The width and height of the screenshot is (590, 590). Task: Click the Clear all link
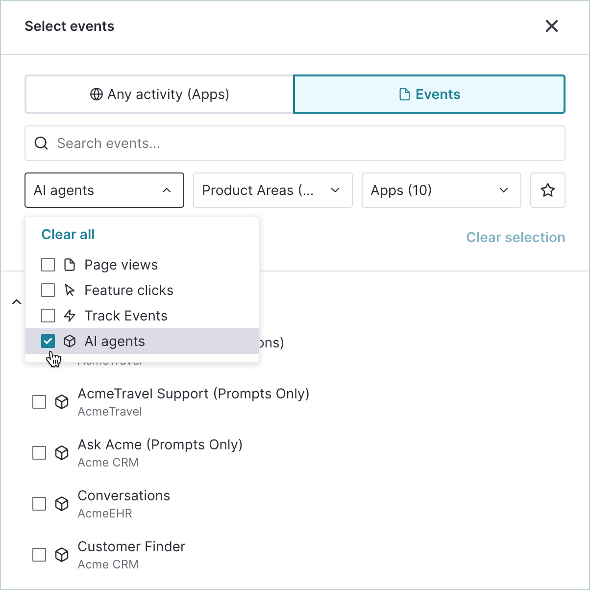point(68,234)
